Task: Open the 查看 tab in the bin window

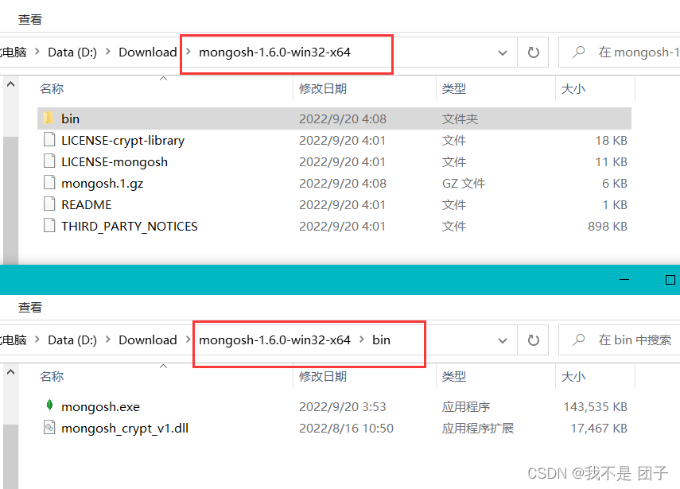Action: pyautogui.click(x=30, y=308)
